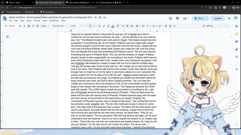Decrease the font size
This screenshot has width=241, height=135.
(86, 26)
